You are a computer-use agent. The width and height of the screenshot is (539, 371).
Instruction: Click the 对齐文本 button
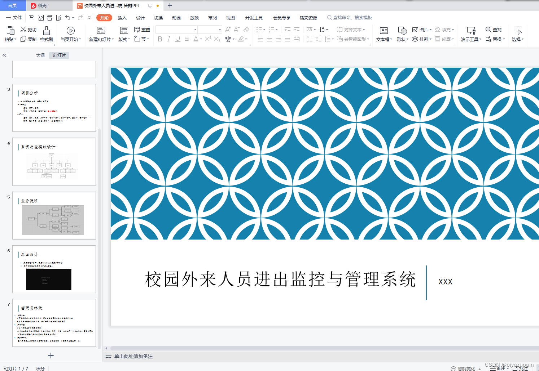click(x=350, y=30)
